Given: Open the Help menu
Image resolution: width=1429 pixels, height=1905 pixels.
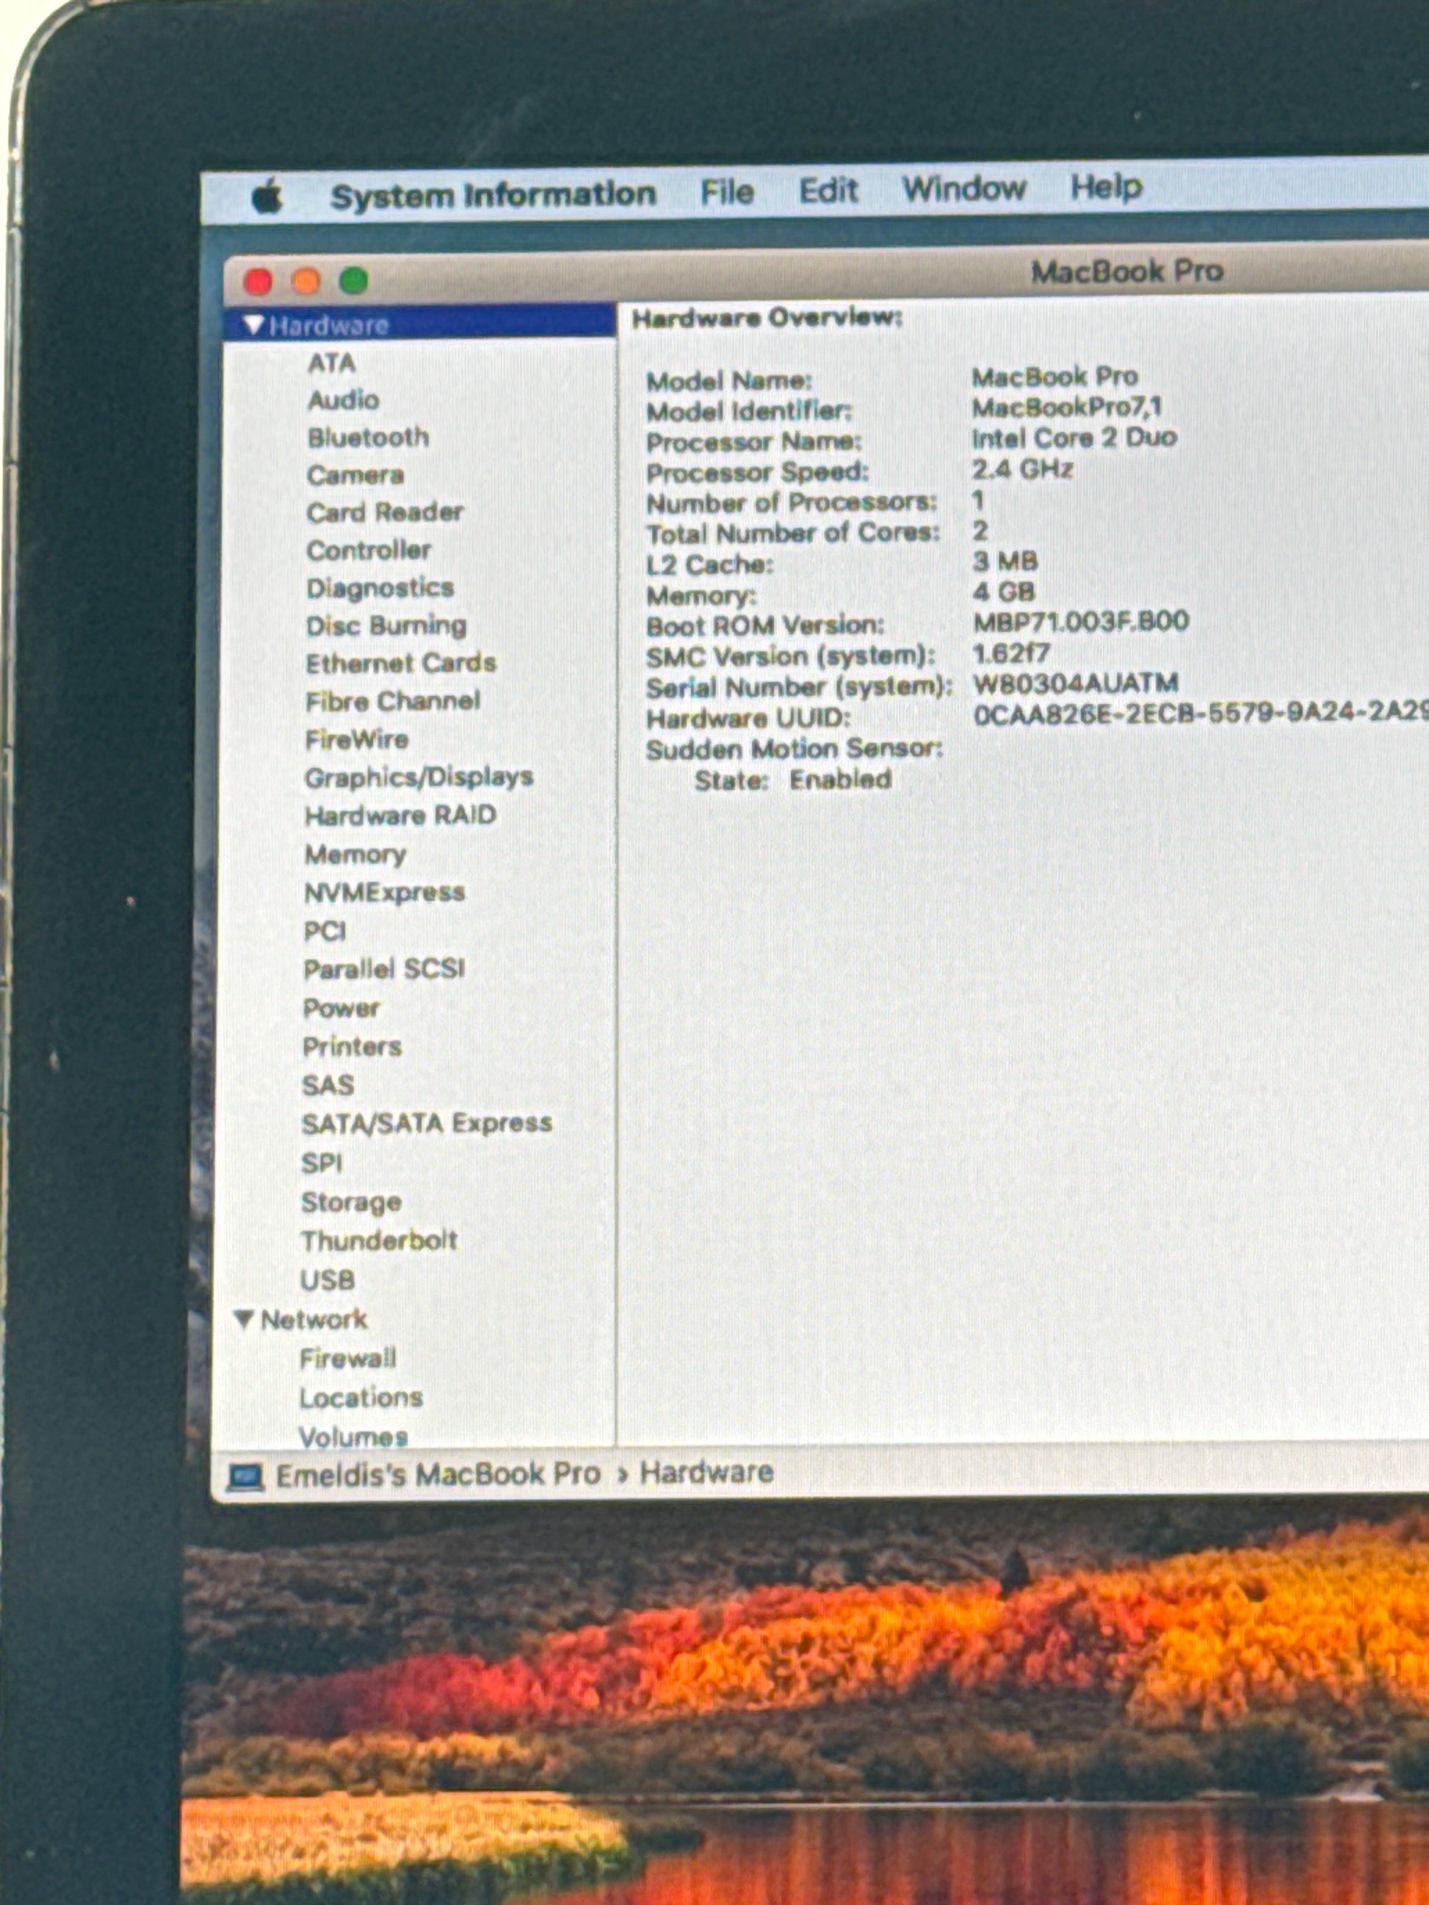Looking at the screenshot, I should pos(1106,186).
